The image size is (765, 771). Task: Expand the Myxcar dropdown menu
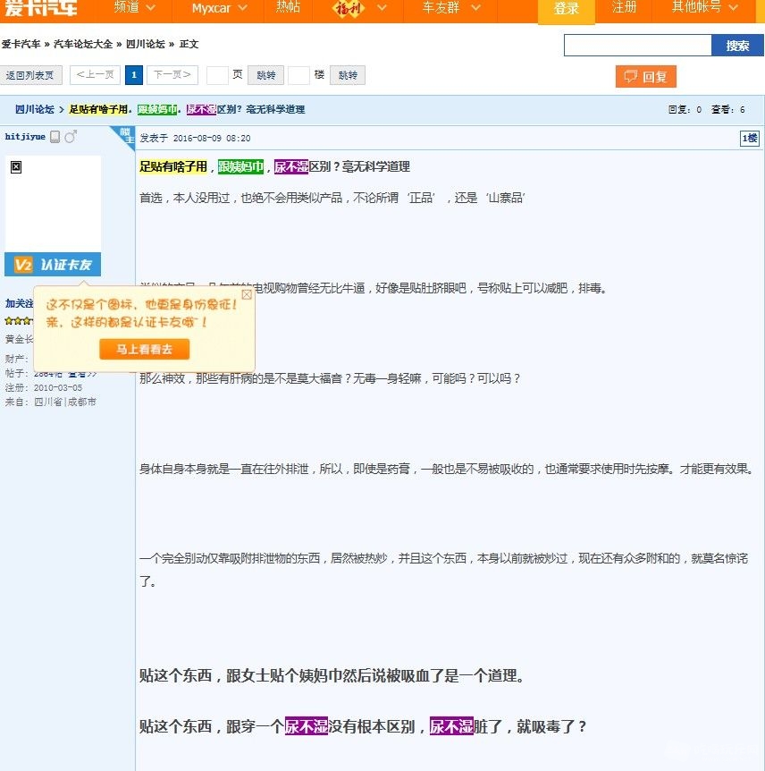tap(219, 8)
